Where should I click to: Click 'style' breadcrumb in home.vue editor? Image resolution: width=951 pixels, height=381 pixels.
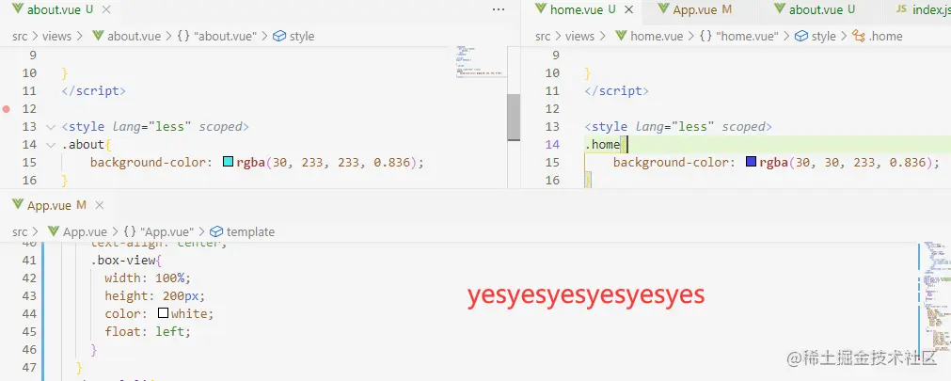coord(816,37)
